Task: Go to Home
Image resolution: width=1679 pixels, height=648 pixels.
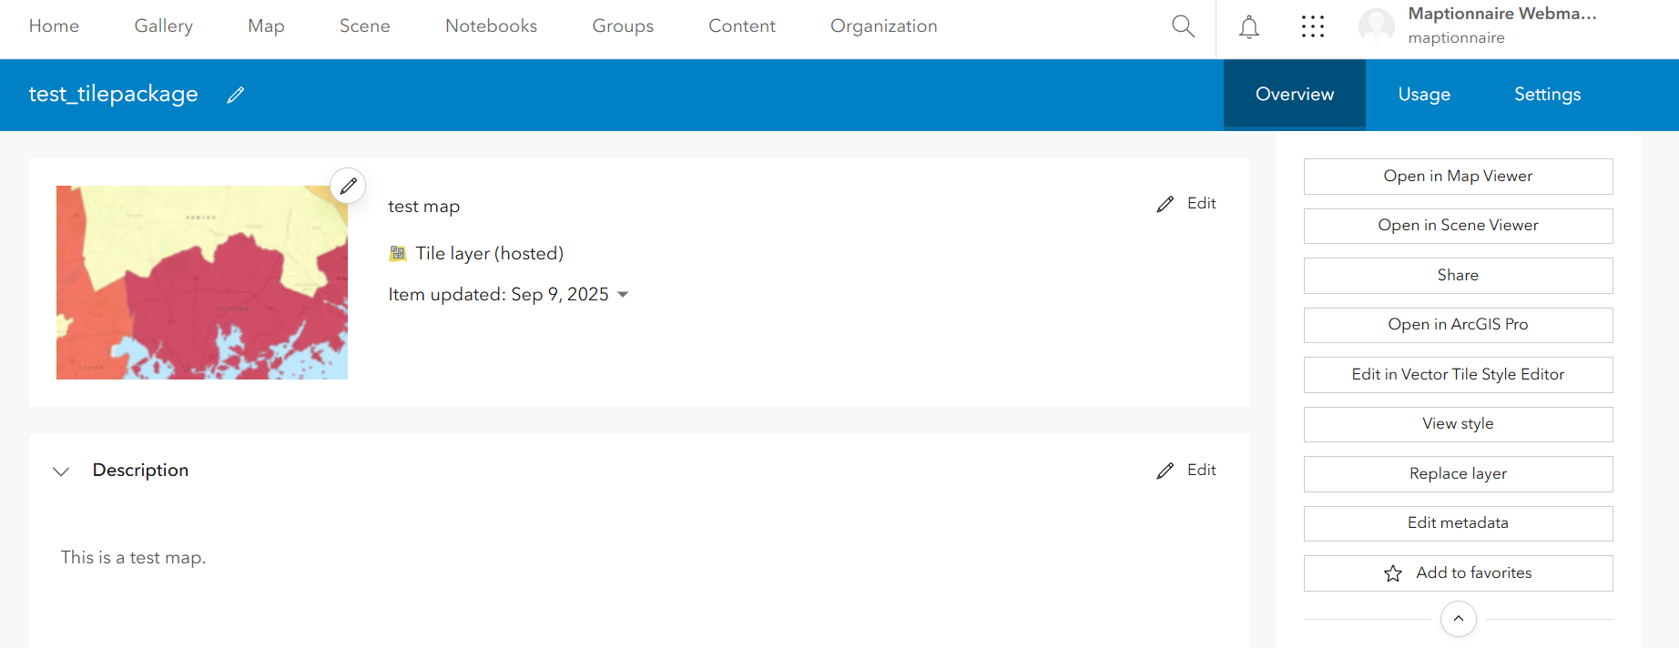Action: tap(54, 26)
